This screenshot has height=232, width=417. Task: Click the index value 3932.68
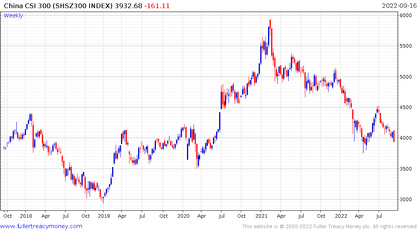128,6
